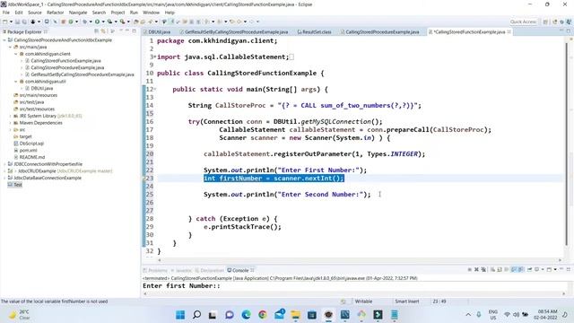Switch to GetResultSetByCallingStoredProcedureExmaple.java tab
Screen dimensions: 574x323
tap(234, 32)
